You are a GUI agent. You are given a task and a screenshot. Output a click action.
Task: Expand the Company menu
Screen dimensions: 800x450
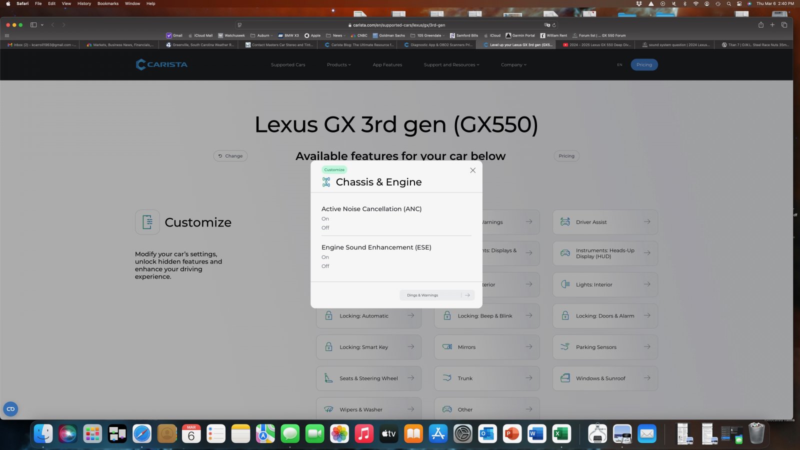513,65
